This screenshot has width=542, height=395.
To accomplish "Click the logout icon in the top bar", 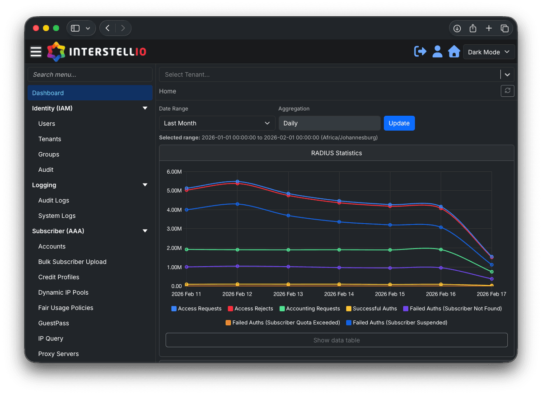I will (x=420, y=52).
